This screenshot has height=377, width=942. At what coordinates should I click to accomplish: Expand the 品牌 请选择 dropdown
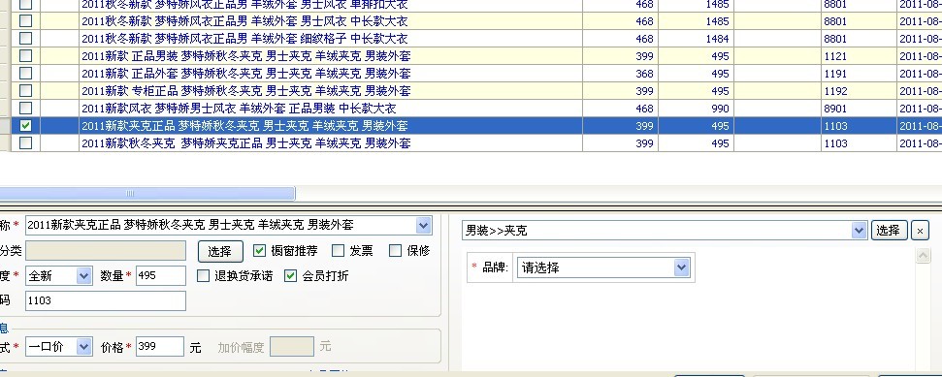681,267
